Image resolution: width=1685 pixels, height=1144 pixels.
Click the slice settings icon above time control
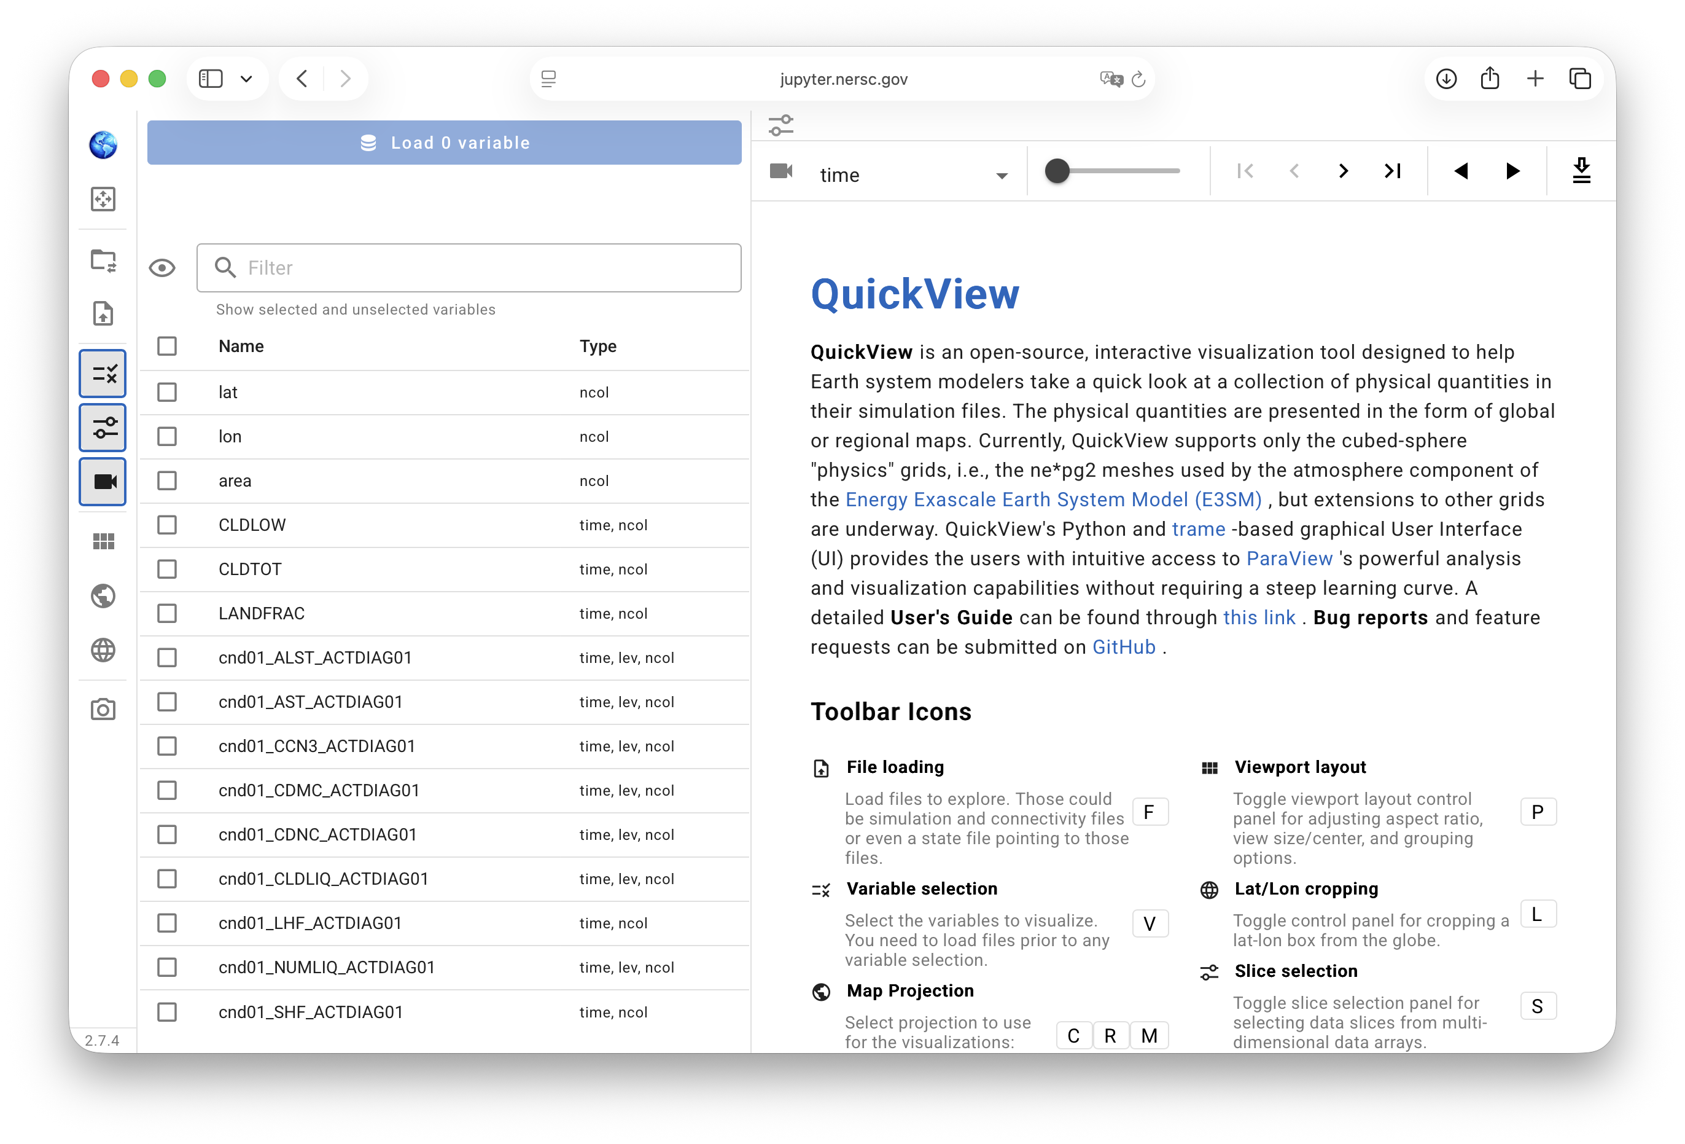point(781,125)
